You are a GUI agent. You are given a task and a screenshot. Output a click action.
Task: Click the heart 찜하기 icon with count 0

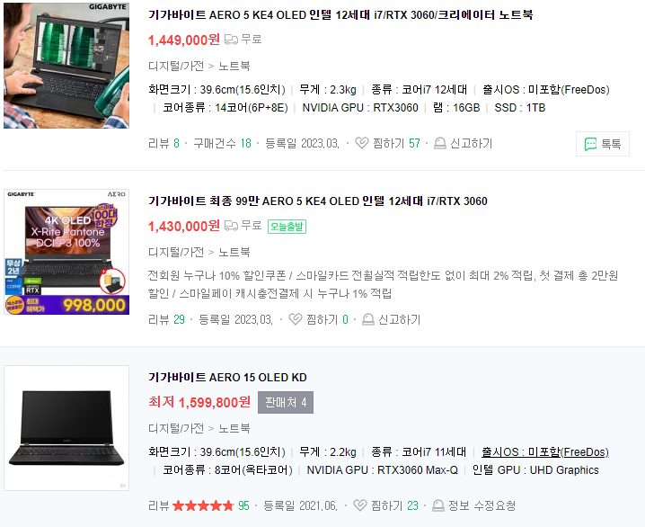(x=296, y=319)
